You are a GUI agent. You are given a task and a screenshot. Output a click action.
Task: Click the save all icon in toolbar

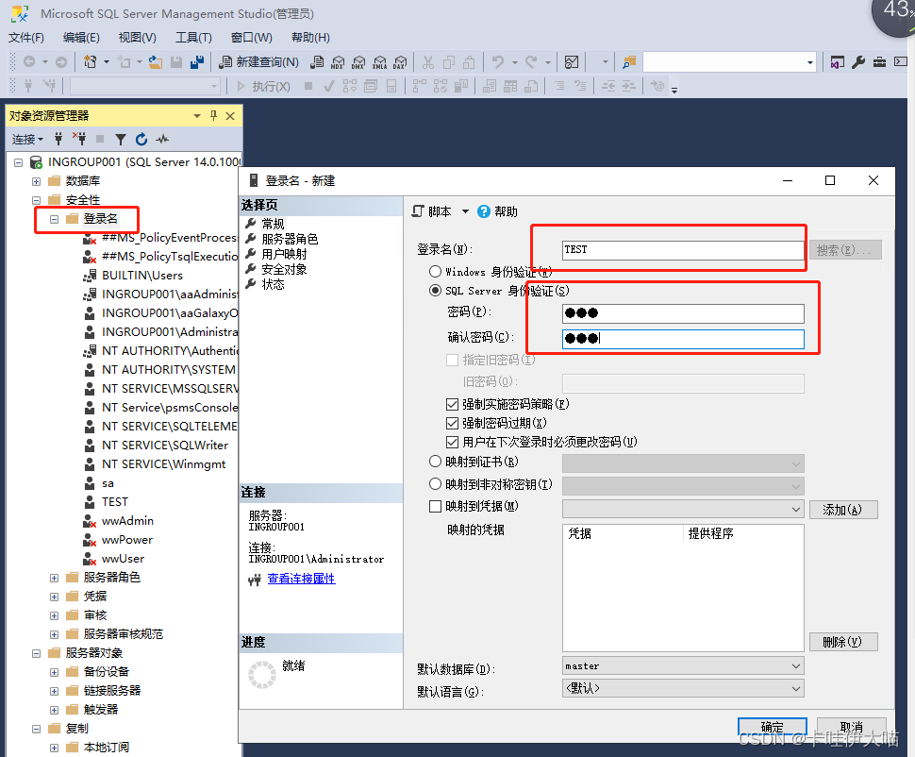(x=198, y=62)
